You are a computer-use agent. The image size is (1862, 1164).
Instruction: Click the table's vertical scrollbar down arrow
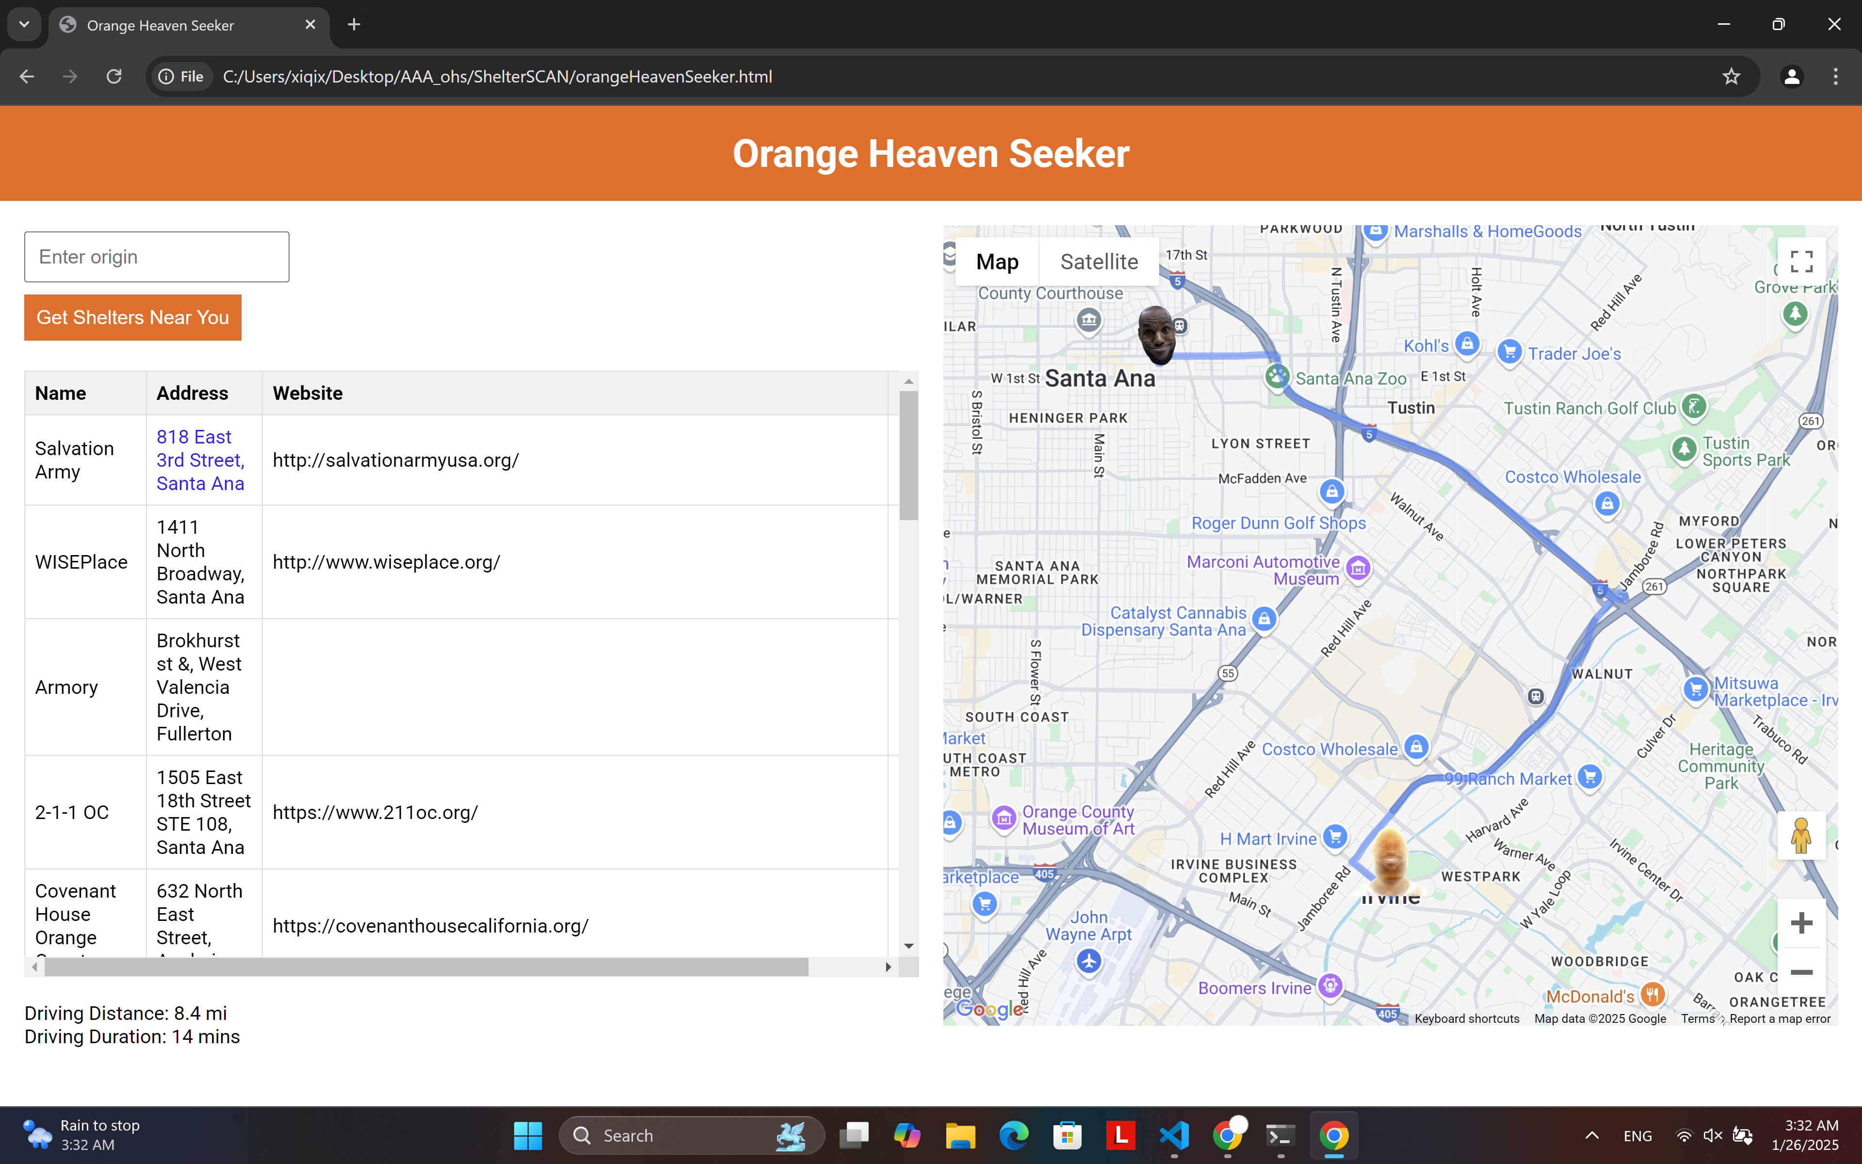coord(908,946)
